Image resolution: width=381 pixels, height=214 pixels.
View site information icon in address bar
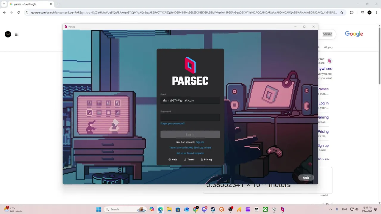pyautogui.click(x=27, y=12)
